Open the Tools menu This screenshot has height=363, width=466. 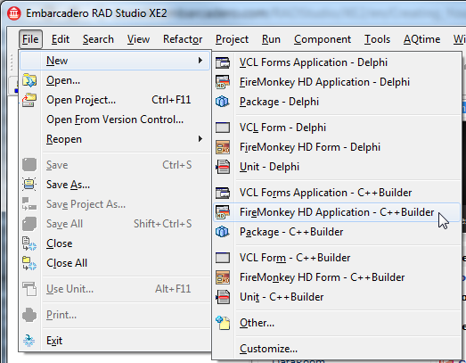(378, 39)
